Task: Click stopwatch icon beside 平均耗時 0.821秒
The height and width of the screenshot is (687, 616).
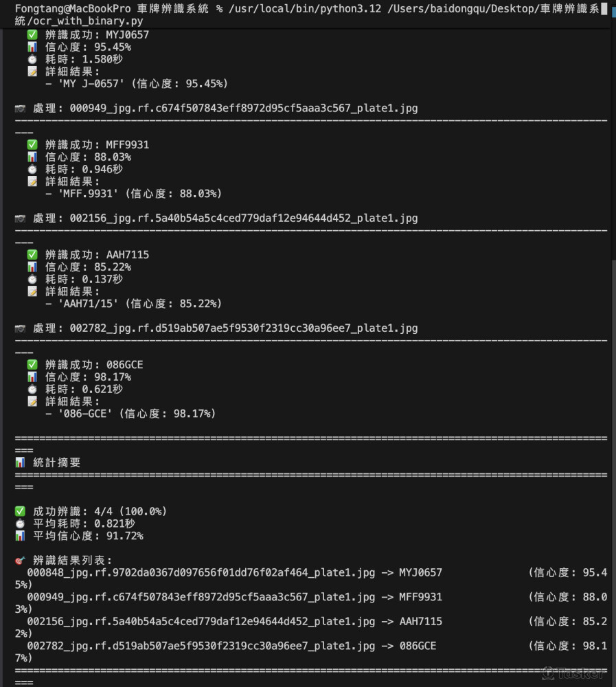Action: pos(20,523)
